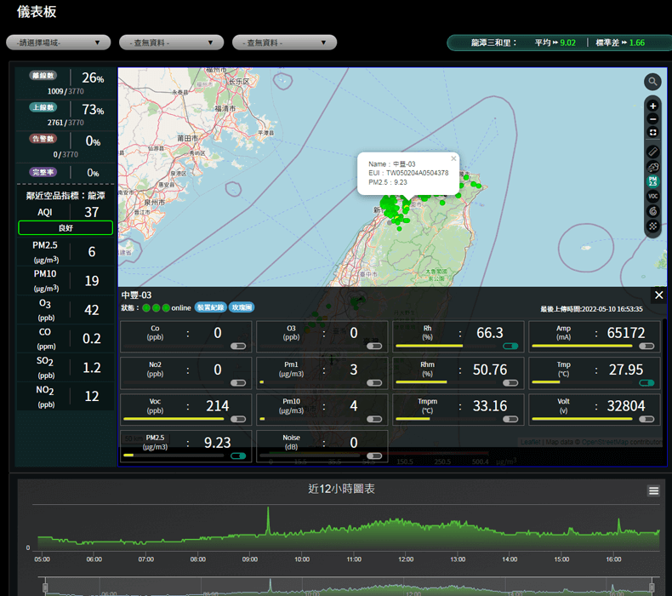
Task: Click the 鄰近空品指標：龍潭 heading
Action: click(65, 196)
